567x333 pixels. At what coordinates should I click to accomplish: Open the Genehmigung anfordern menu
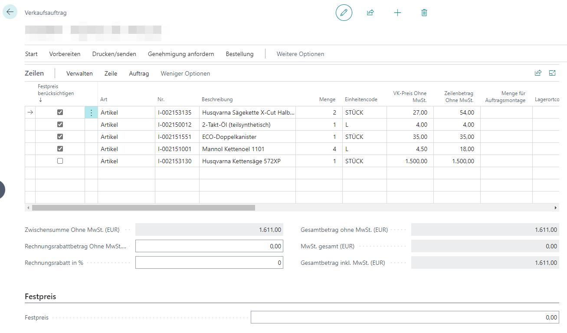(x=181, y=54)
